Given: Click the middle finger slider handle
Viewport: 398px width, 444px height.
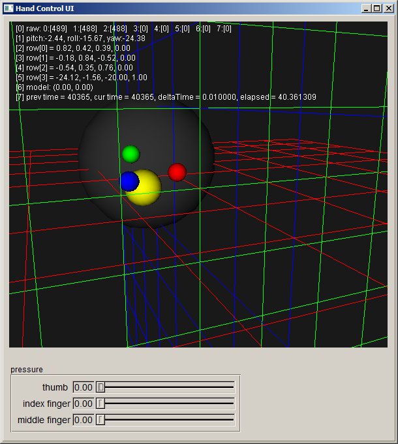Looking at the screenshot, I should [x=100, y=420].
